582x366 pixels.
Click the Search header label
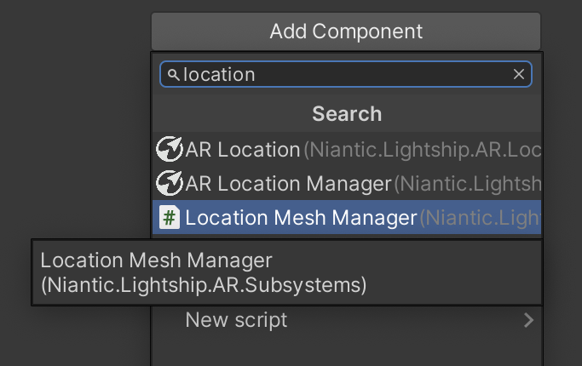click(347, 113)
